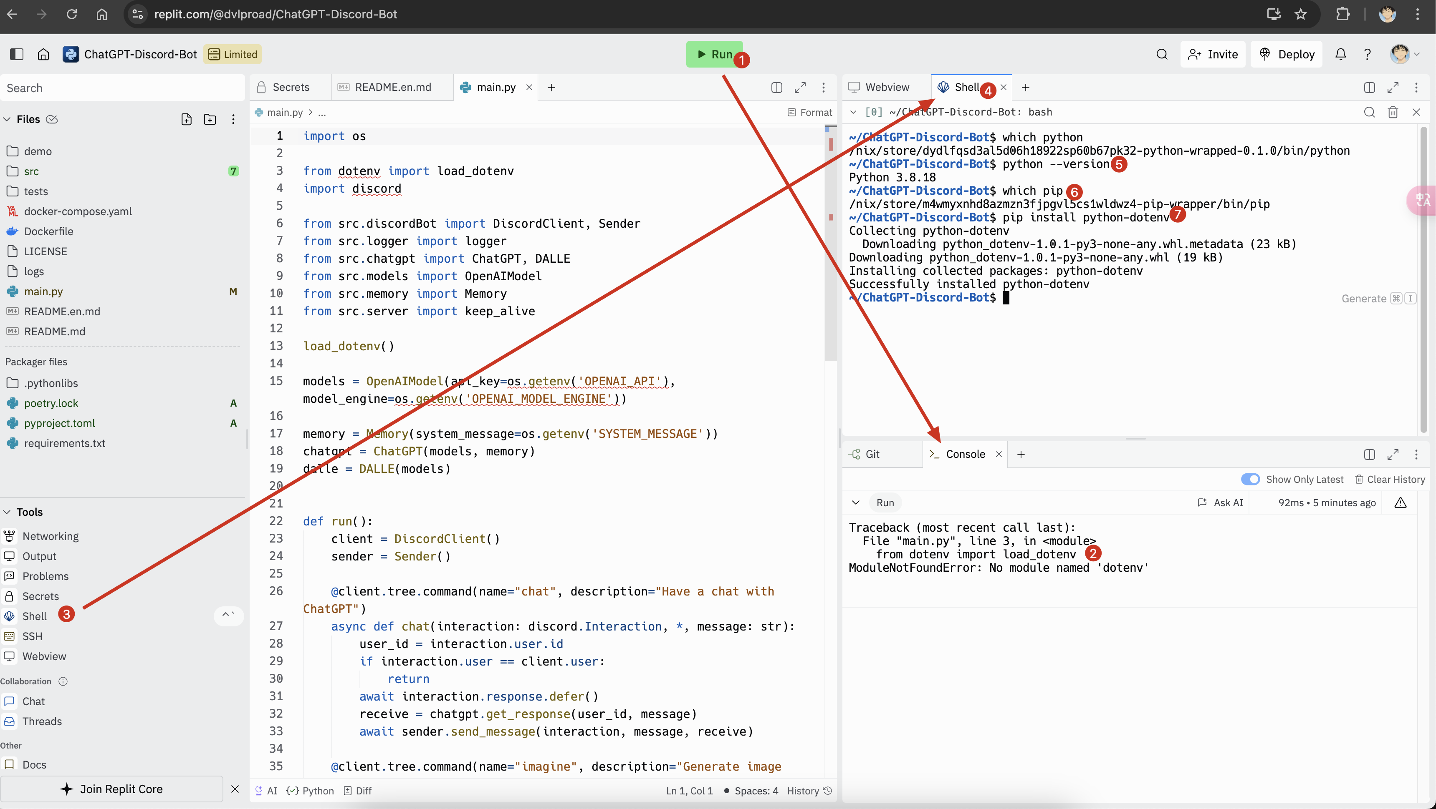Click the Deploy button
This screenshot has height=809, width=1436.
pyautogui.click(x=1287, y=54)
